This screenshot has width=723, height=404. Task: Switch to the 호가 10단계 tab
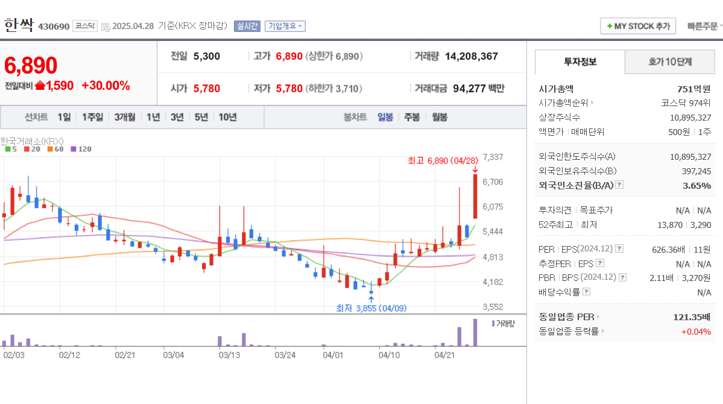669,62
